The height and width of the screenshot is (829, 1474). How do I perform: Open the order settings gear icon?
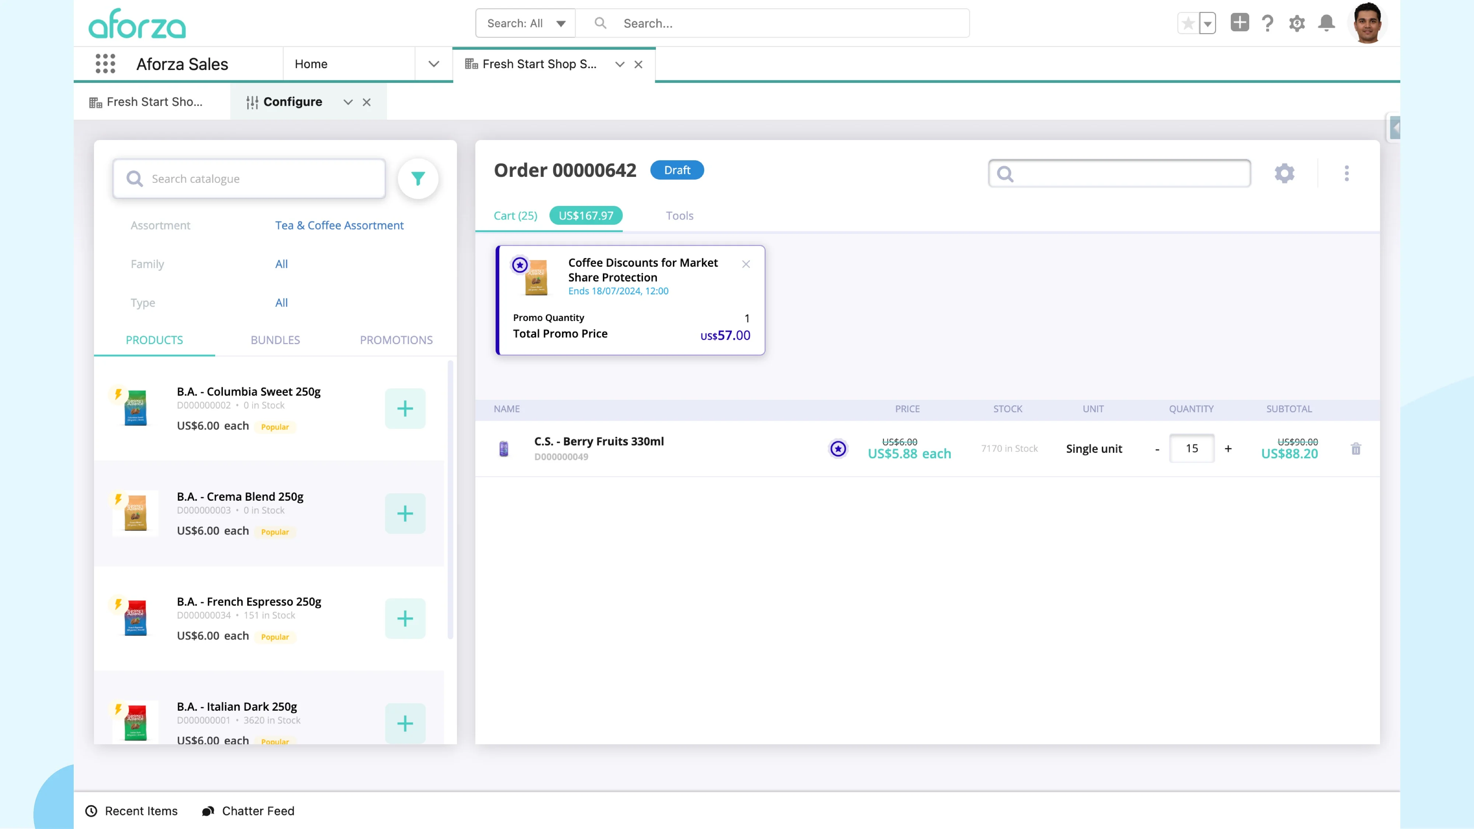1285,173
